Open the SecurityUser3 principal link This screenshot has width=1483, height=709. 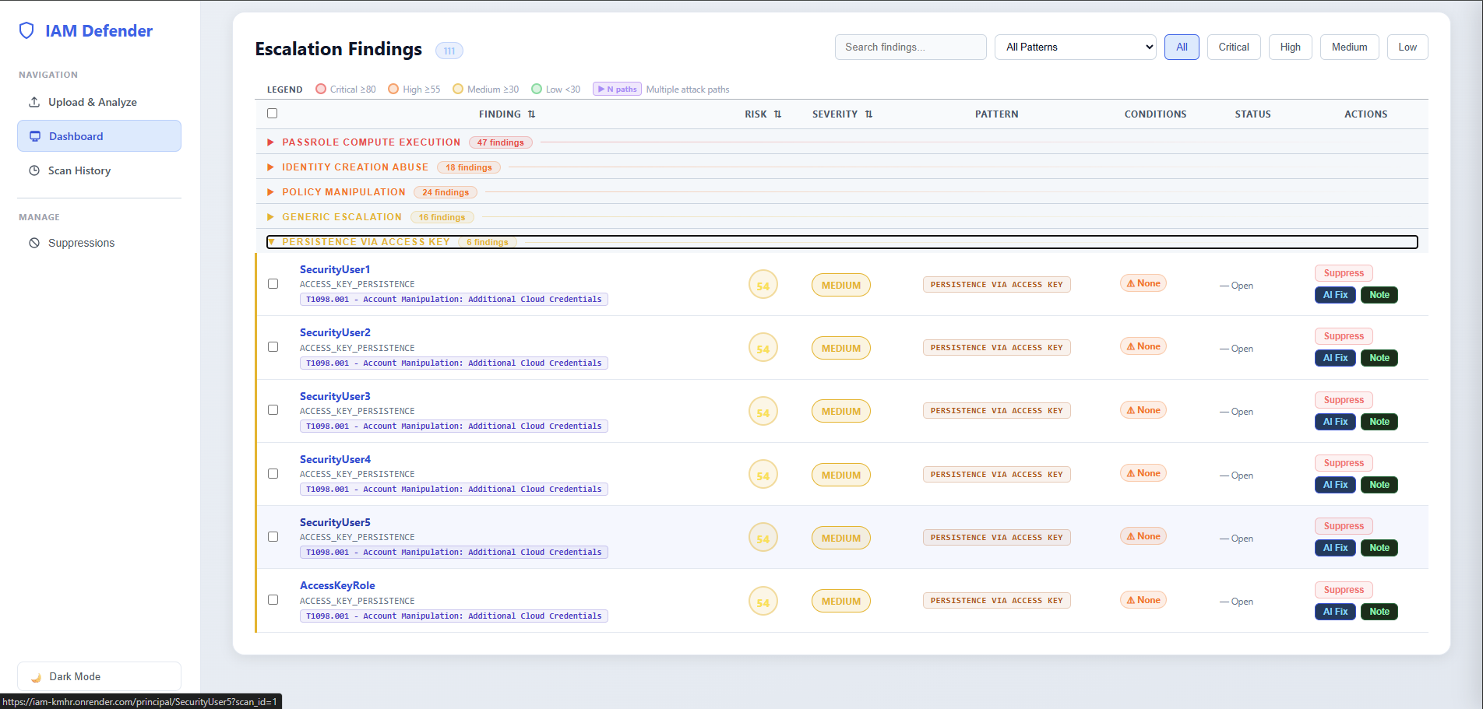[335, 396]
